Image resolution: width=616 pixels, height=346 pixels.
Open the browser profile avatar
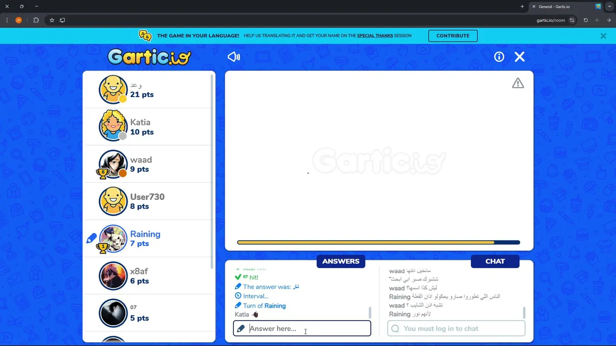pyautogui.click(x=19, y=20)
